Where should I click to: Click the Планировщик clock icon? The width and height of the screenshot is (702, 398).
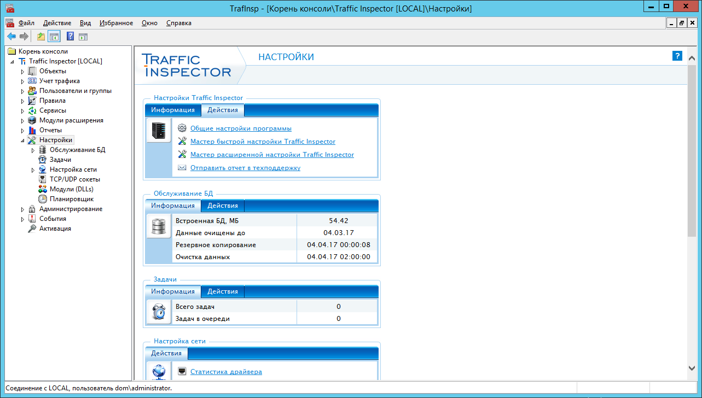(43, 199)
